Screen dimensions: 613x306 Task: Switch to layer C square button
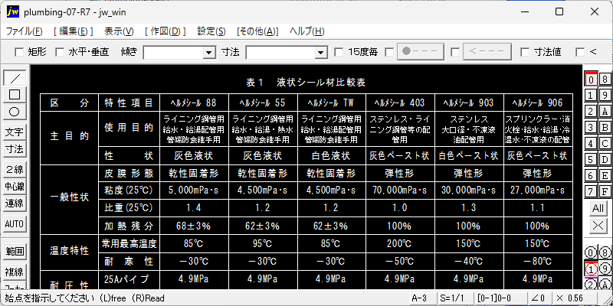coord(605,143)
